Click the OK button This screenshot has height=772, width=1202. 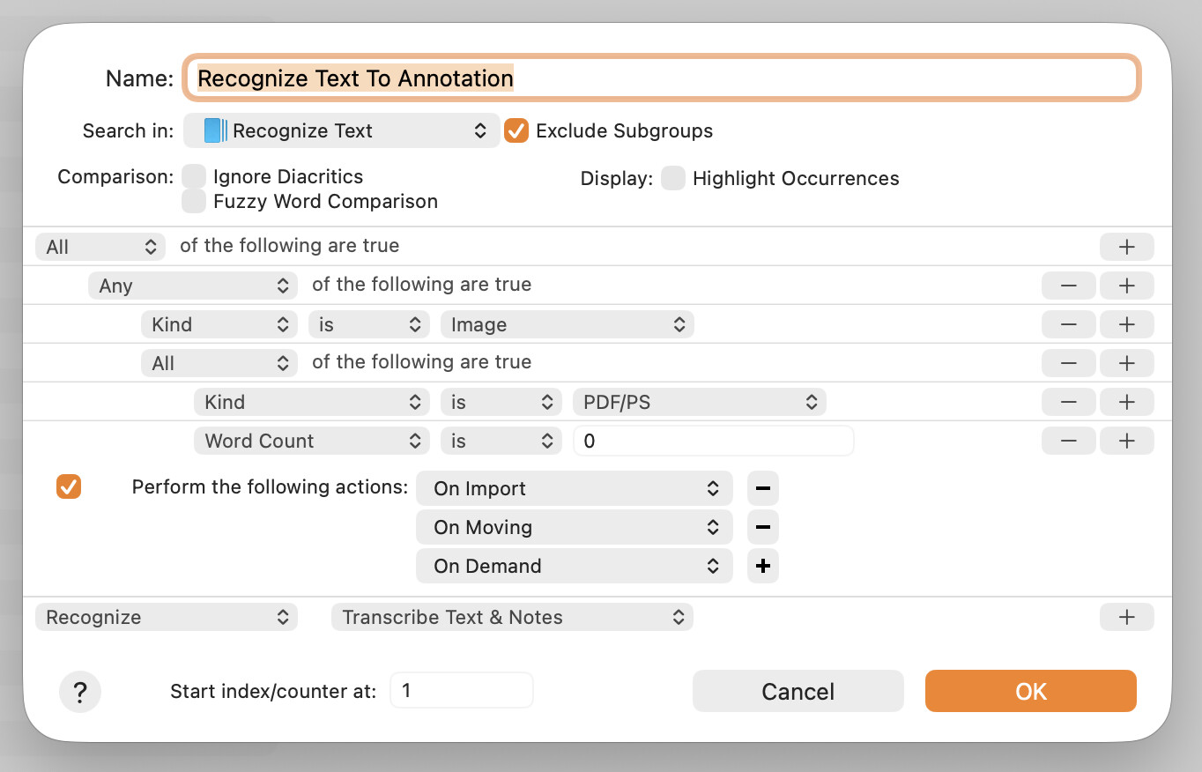1030,692
